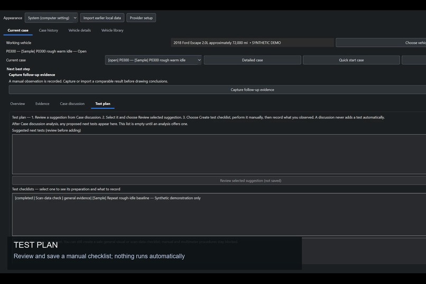426x284 pixels.
Task: Click the Choose vehicle button
Action: pos(381,43)
